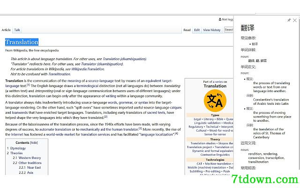Click the 翻译 heading in side panel
This screenshot has width=300, height=188.
[247, 28]
